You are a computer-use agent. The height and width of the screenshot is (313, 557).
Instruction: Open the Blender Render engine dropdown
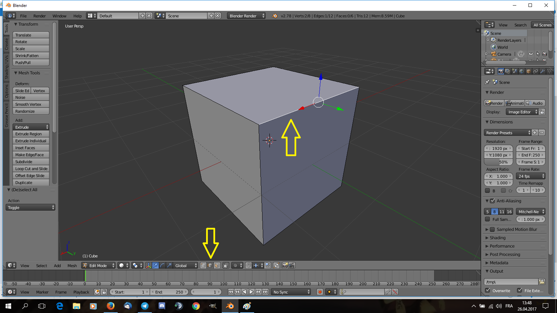246,16
